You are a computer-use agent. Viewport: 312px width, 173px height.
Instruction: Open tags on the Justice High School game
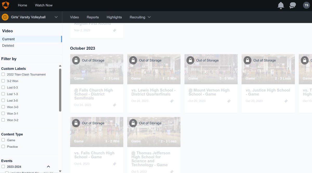click(x=286, y=101)
